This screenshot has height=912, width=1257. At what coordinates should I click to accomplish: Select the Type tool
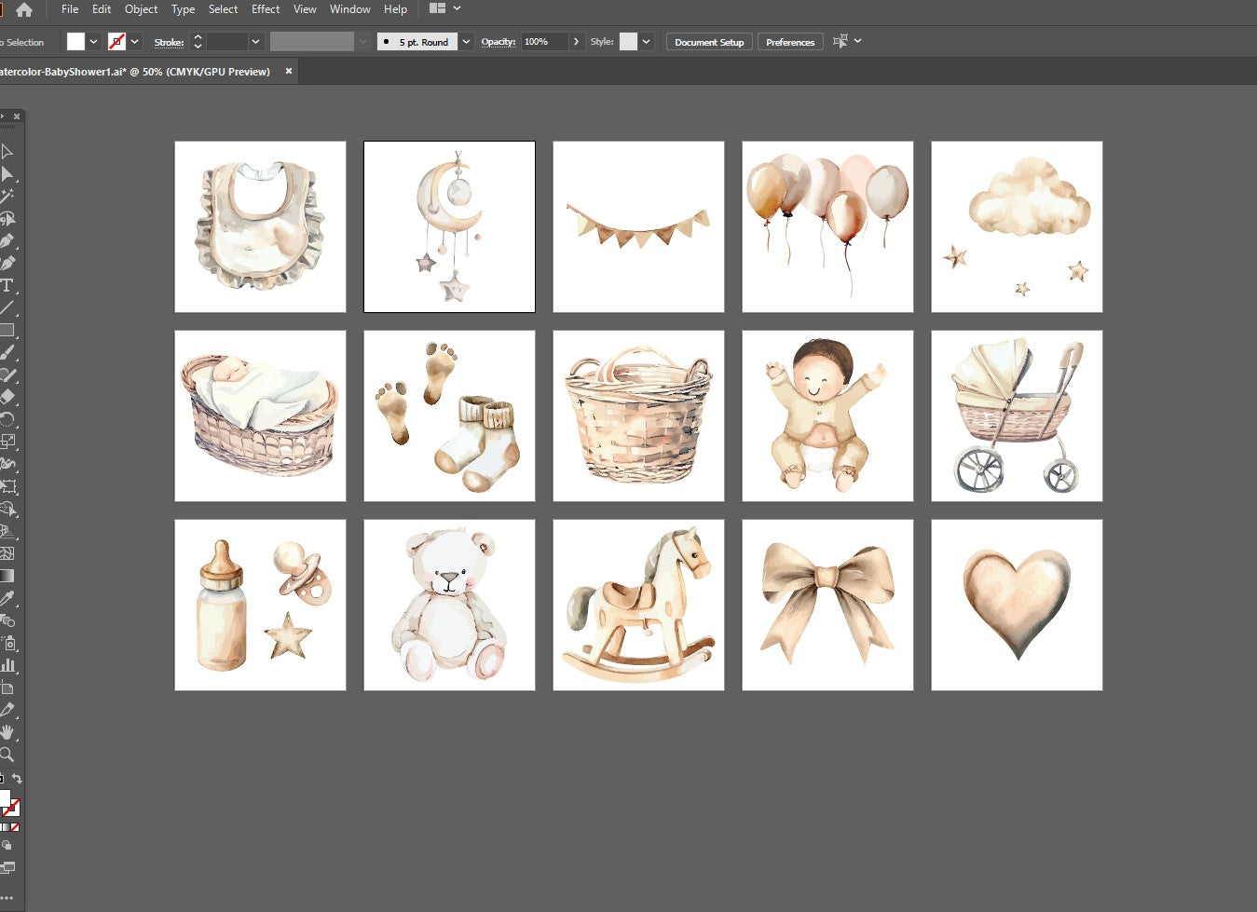coord(7,285)
